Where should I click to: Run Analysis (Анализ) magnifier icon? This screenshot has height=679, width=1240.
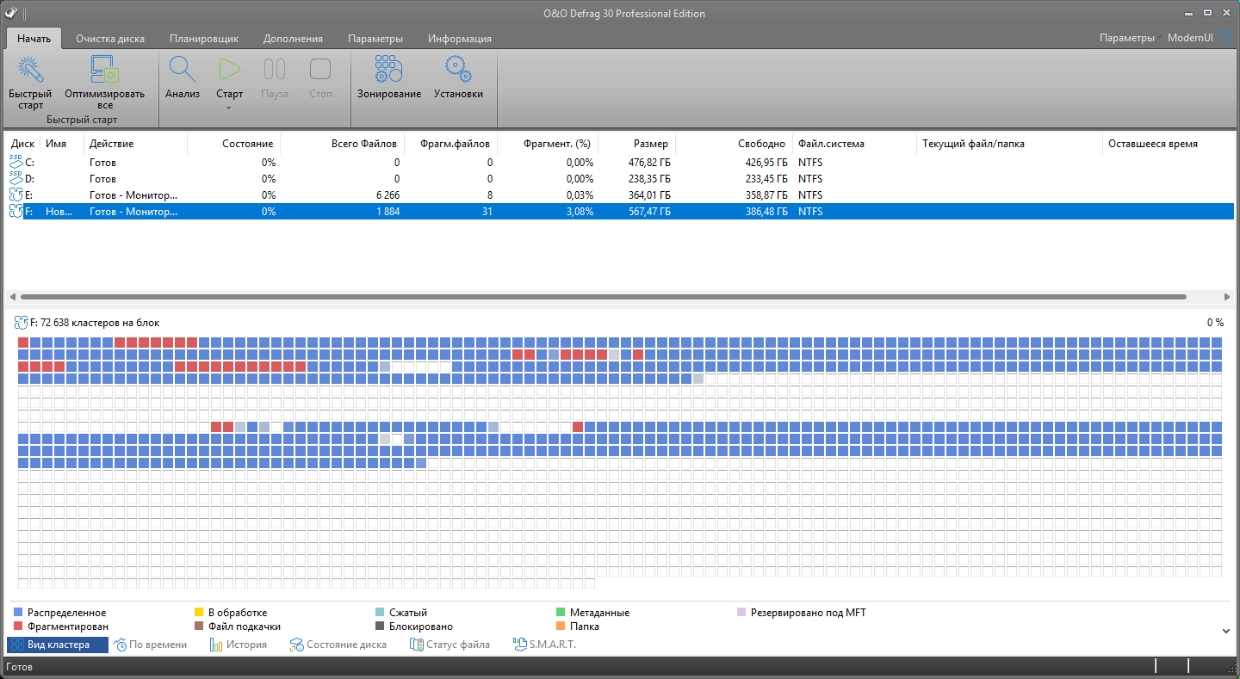[x=183, y=70]
